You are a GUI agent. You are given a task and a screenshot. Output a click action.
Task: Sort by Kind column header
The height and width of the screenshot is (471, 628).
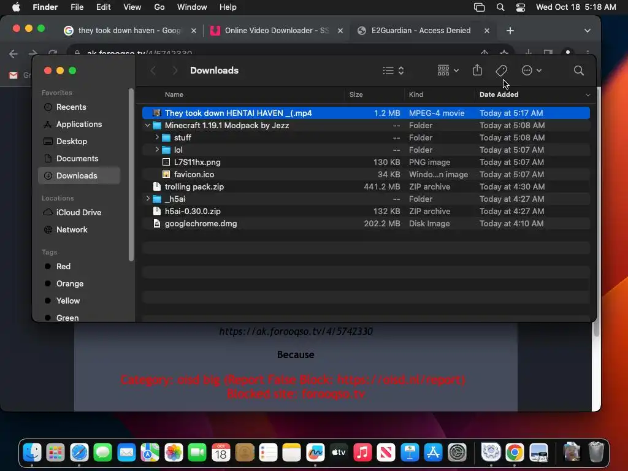[x=416, y=94]
